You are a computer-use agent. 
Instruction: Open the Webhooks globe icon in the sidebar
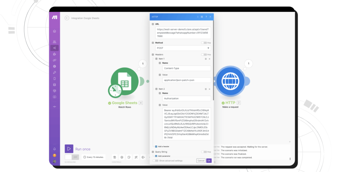54,66
